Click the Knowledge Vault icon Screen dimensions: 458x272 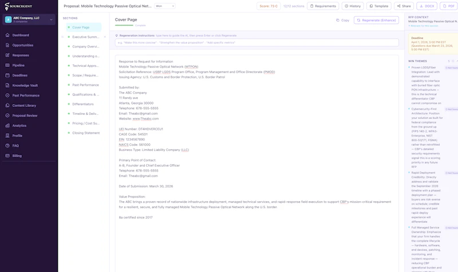7,85
